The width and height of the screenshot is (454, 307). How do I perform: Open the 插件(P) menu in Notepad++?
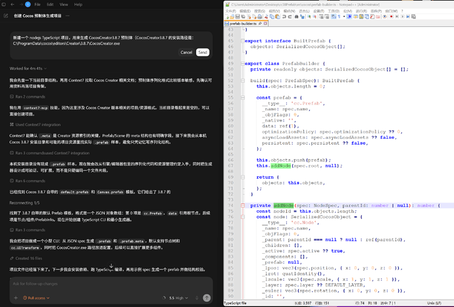(x=376, y=11)
